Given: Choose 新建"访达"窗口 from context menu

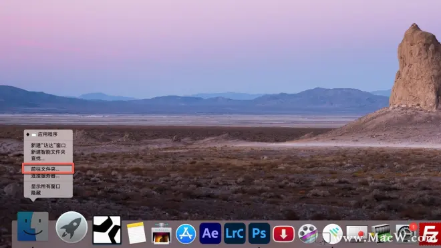Looking at the screenshot, I should click(48, 145).
